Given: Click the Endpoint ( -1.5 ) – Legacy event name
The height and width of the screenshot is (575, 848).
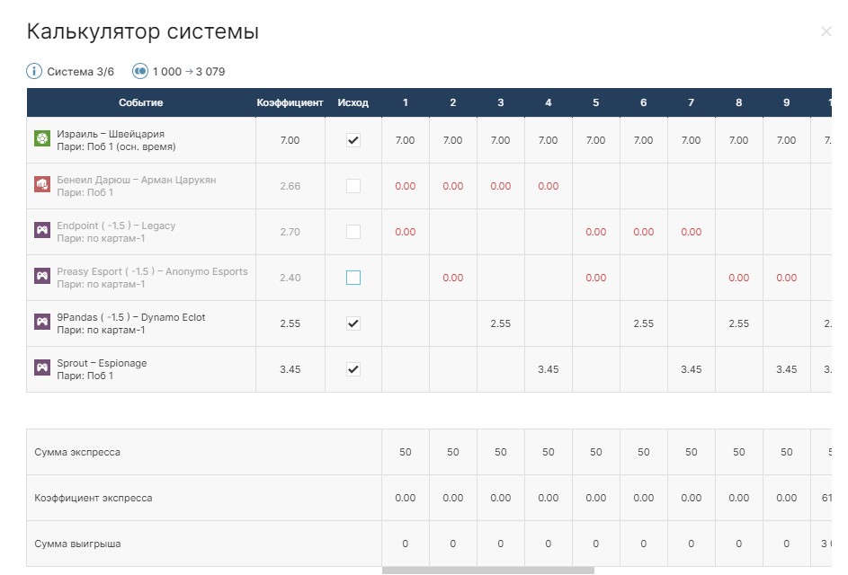Looking at the screenshot, I should (x=116, y=226).
